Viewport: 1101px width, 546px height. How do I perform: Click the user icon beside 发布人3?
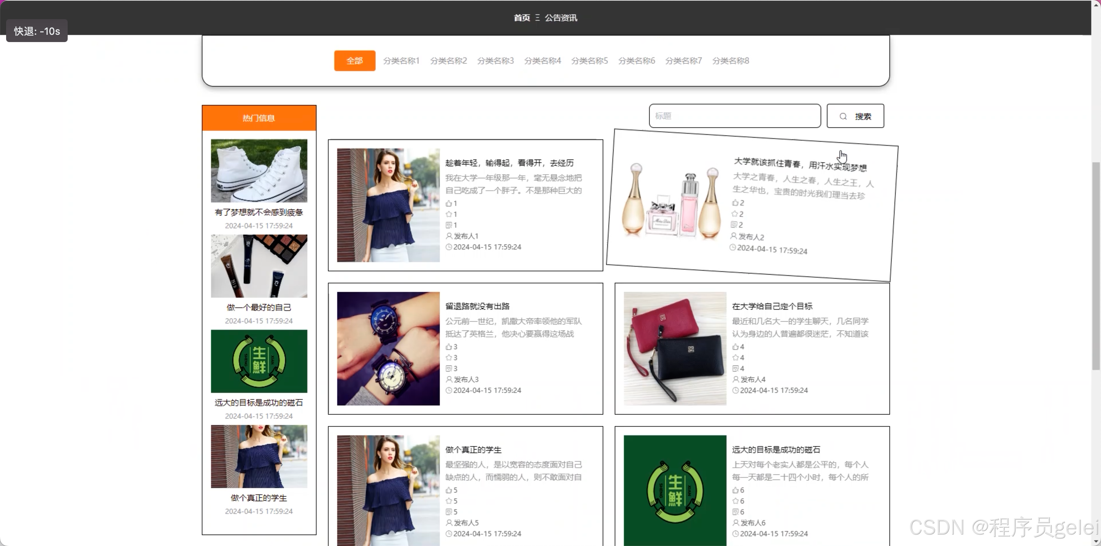coord(449,379)
